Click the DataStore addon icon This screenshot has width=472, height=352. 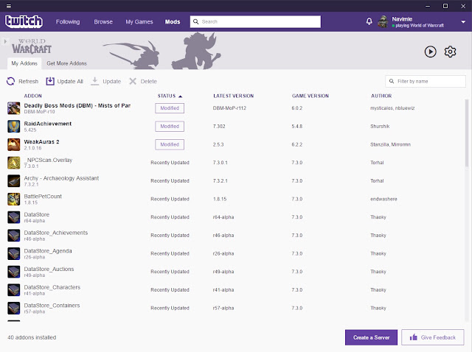[13, 217]
